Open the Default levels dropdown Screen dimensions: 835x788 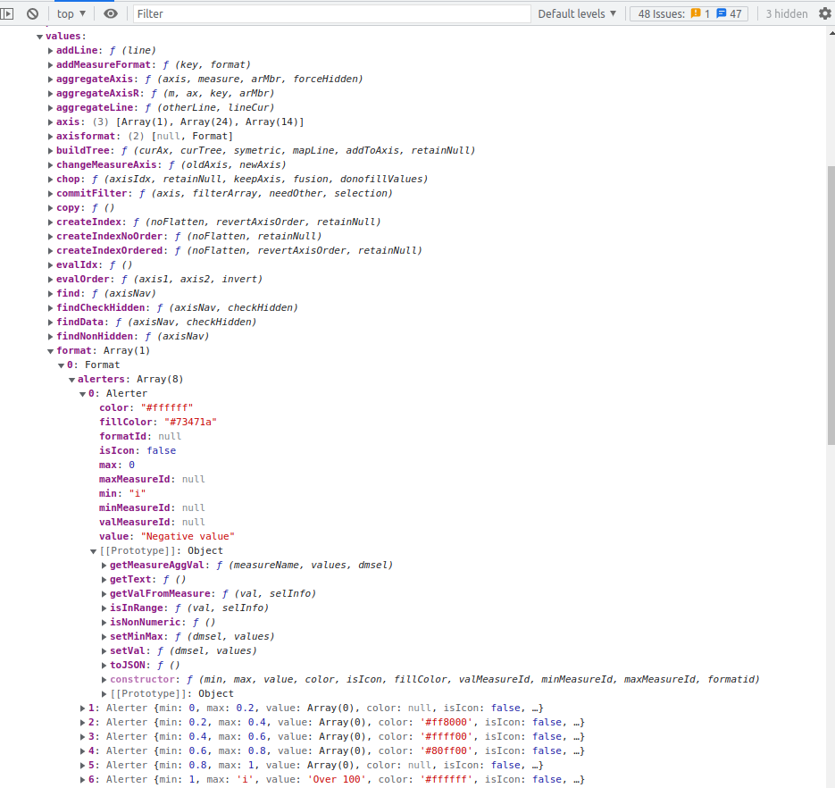tap(577, 13)
